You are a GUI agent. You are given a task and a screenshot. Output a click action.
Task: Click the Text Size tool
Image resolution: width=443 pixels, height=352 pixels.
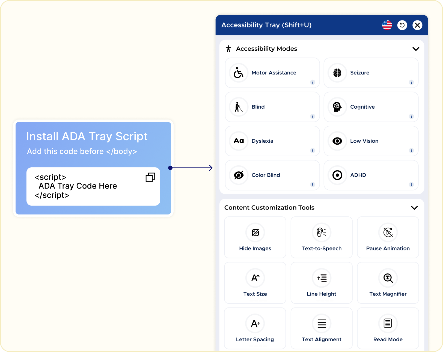[255, 283]
